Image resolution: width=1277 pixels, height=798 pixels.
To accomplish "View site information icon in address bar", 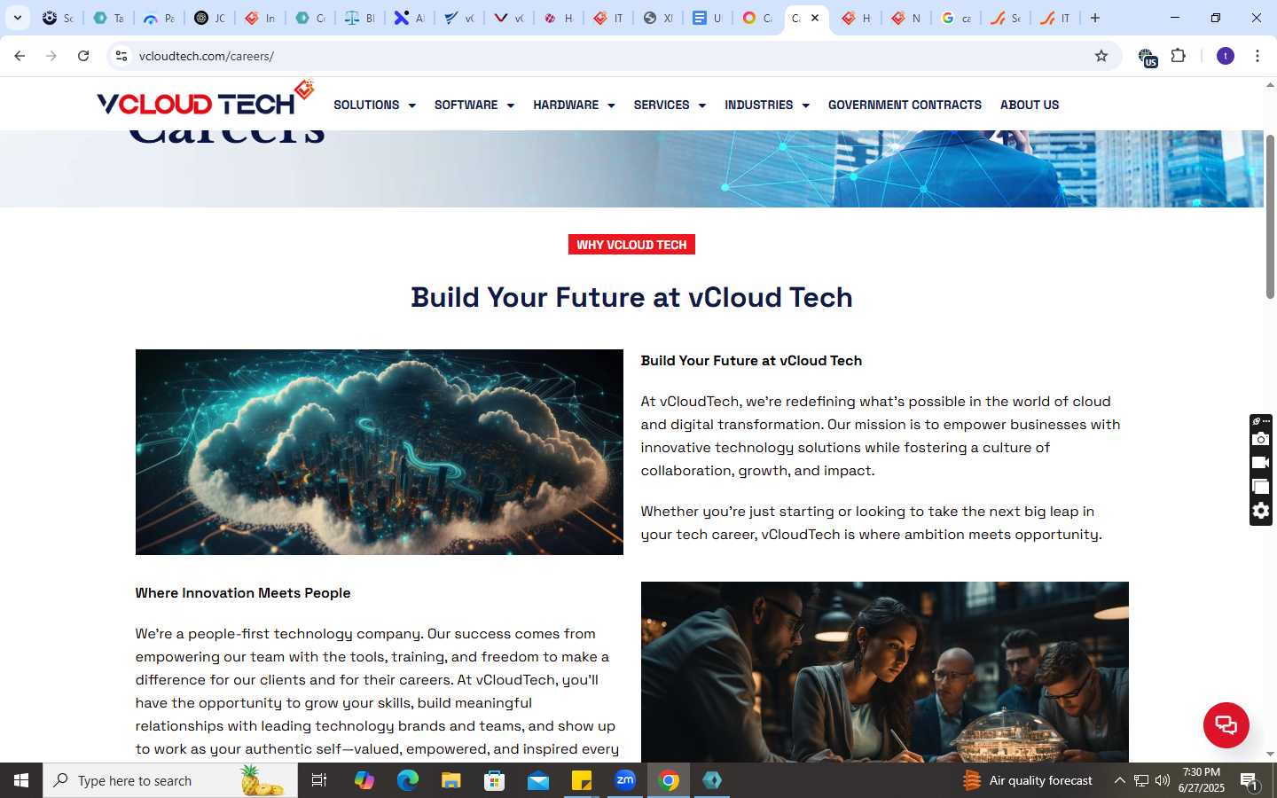I will pyautogui.click(x=121, y=56).
